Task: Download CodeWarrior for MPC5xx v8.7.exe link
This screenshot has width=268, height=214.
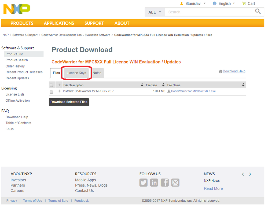Action: tap(193, 91)
